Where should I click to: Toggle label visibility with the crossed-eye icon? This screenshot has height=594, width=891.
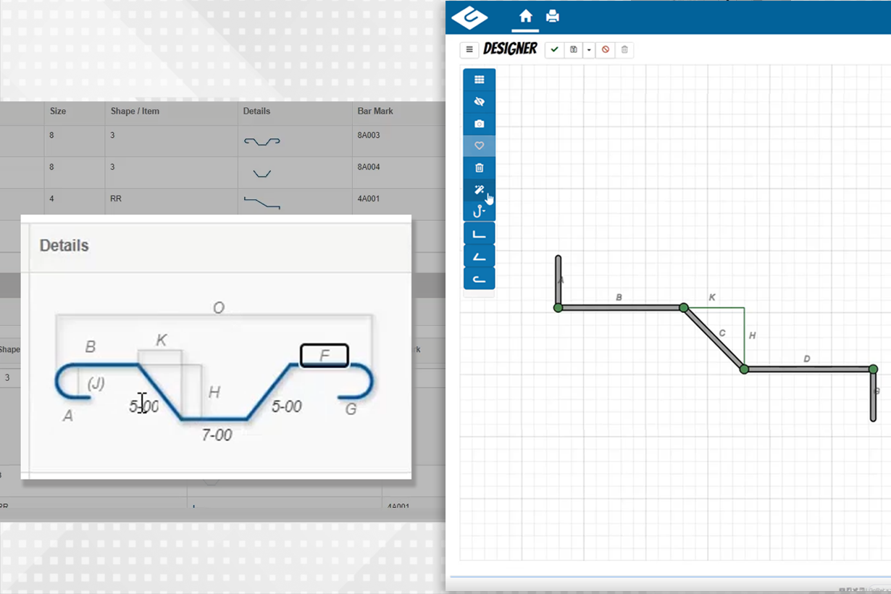point(479,102)
